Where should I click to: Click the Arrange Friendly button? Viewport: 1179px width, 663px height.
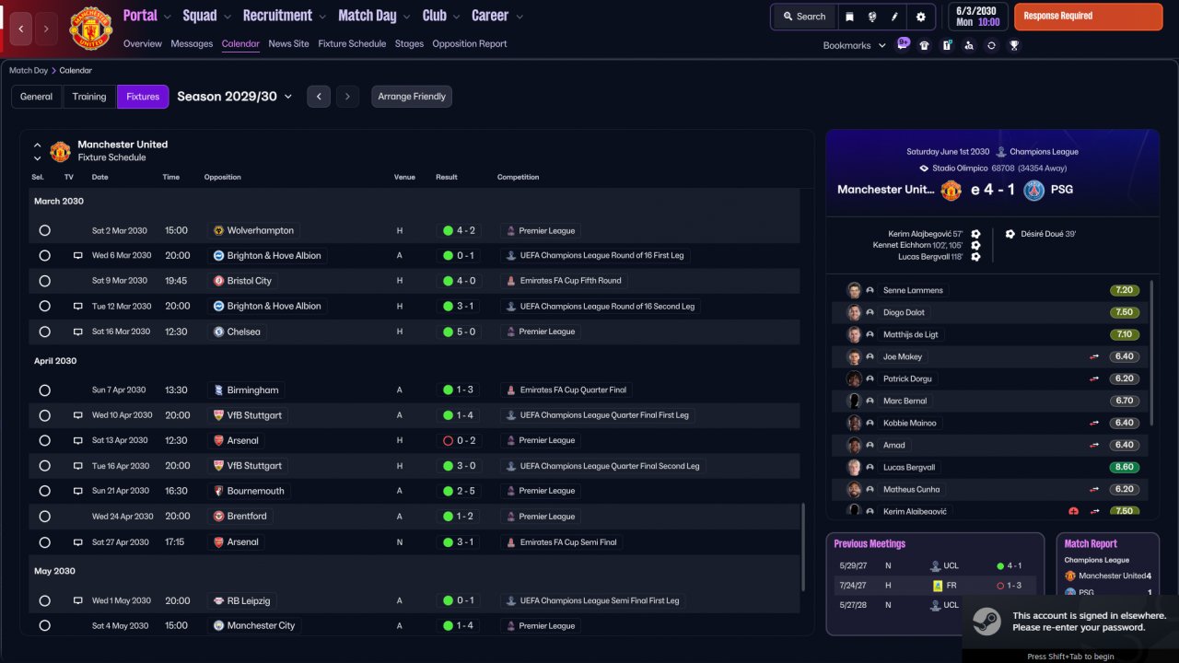(x=412, y=97)
